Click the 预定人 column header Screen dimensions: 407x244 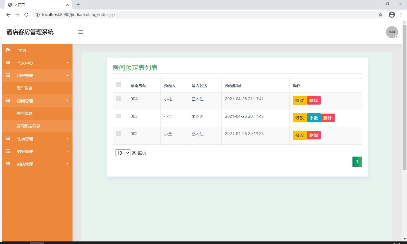pyautogui.click(x=170, y=86)
